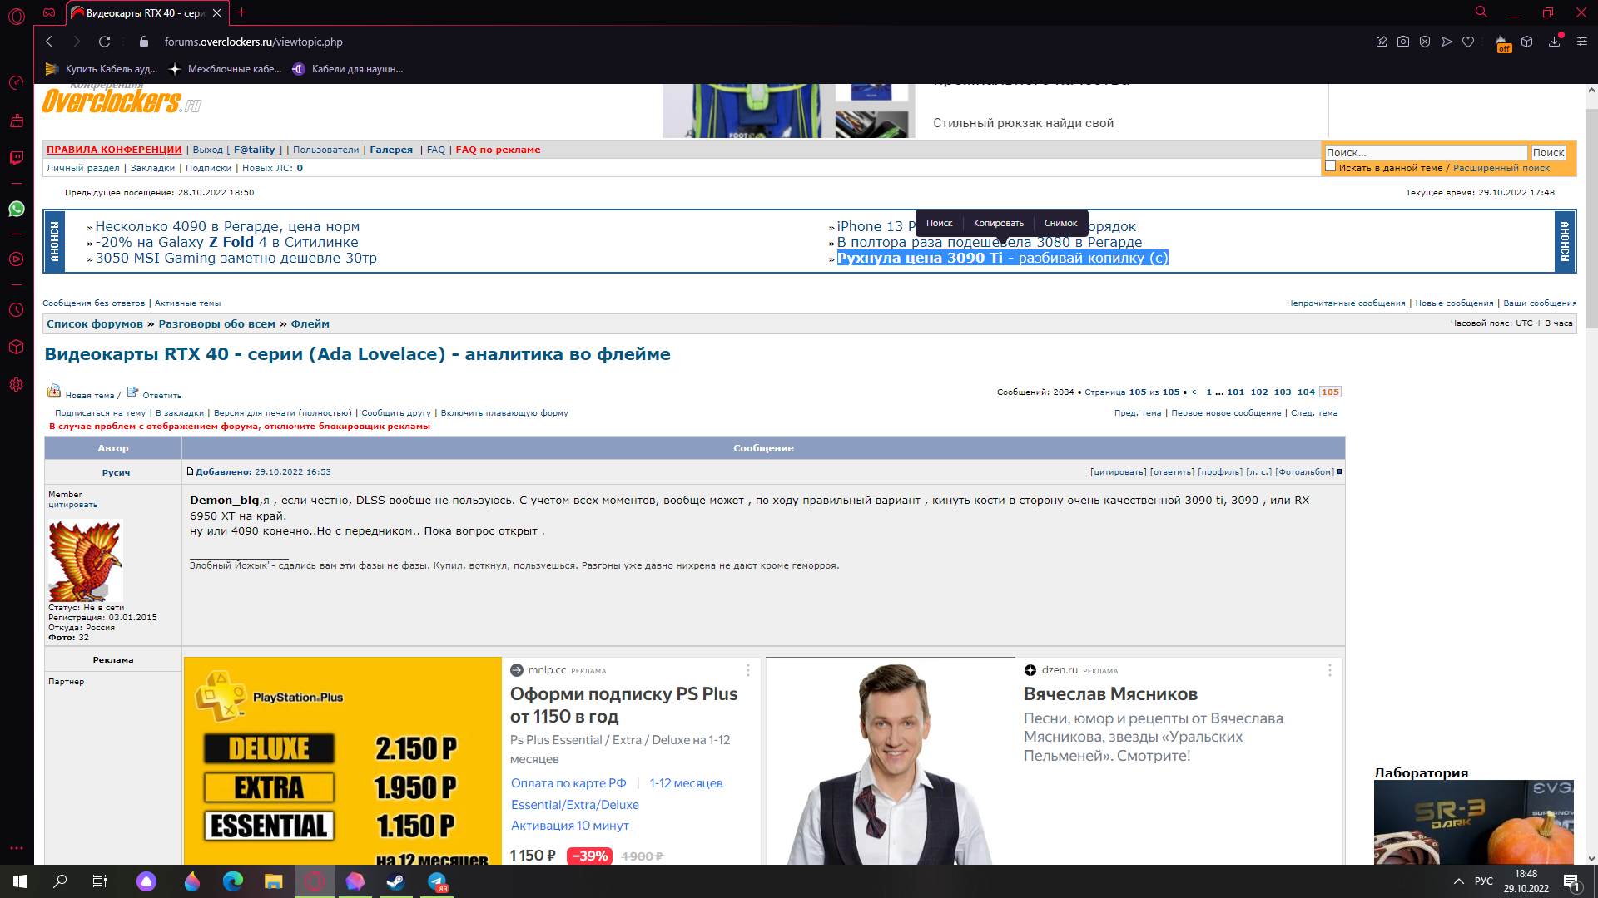Open Steam from the taskbar
This screenshot has width=1598, height=898.
(395, 881)
